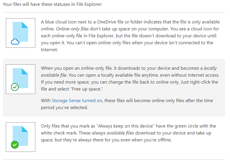
Task: Click the italic 'Online-only files' text
Action: point(72,29)
